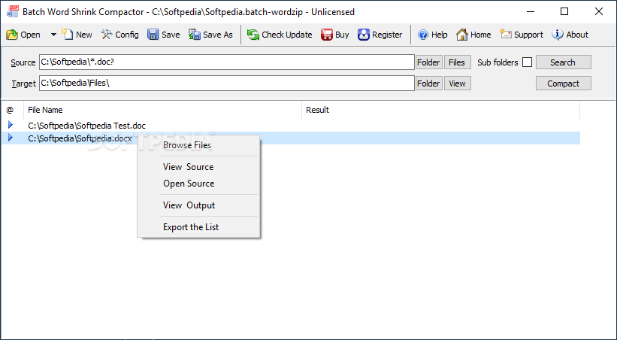Close the Batch Word Shrink Compactor window
This screenshot has width=617, height=340.
(x=599, y=12)
